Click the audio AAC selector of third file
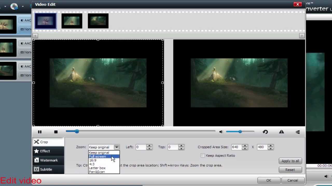Screen dimensions: 332x186 [25, 66]
